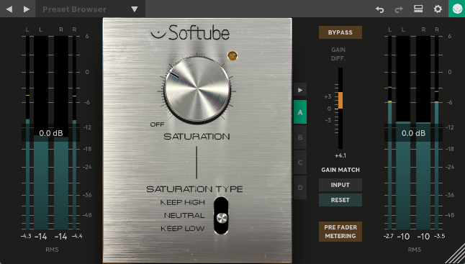Image resolution: width=465 pixels, height=264 pixels.
Task: Click the SATURATION TYPE label
Action: (x=194, y=189)
